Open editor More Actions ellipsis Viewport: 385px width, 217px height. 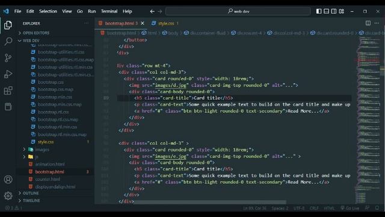[x=377, y=23]
